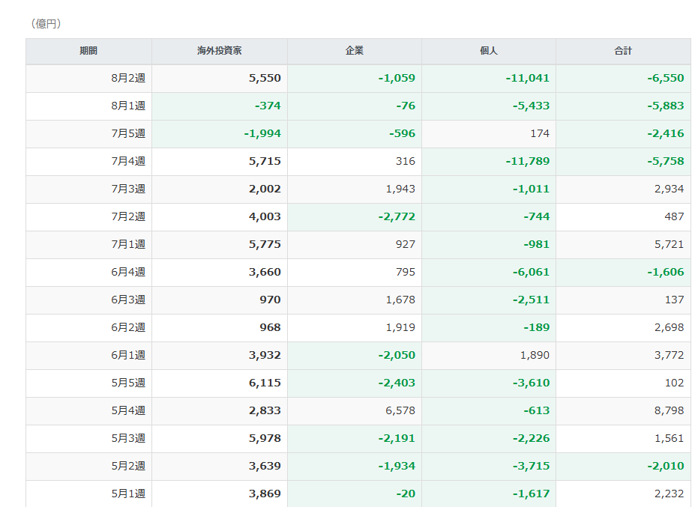Select the 7月1週 period cell
Viewport: 695px width, 507px height.
click(x=88, y=245)
